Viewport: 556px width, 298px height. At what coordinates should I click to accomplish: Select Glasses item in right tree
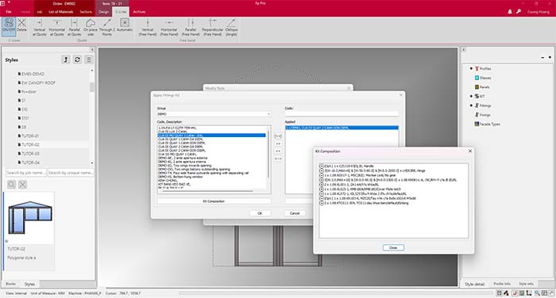click(483, 78)
